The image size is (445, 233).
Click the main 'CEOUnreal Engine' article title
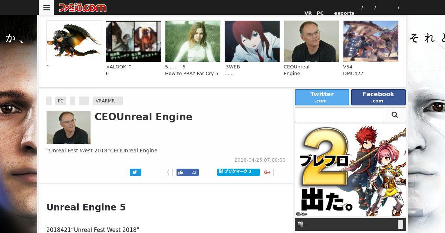144,117
